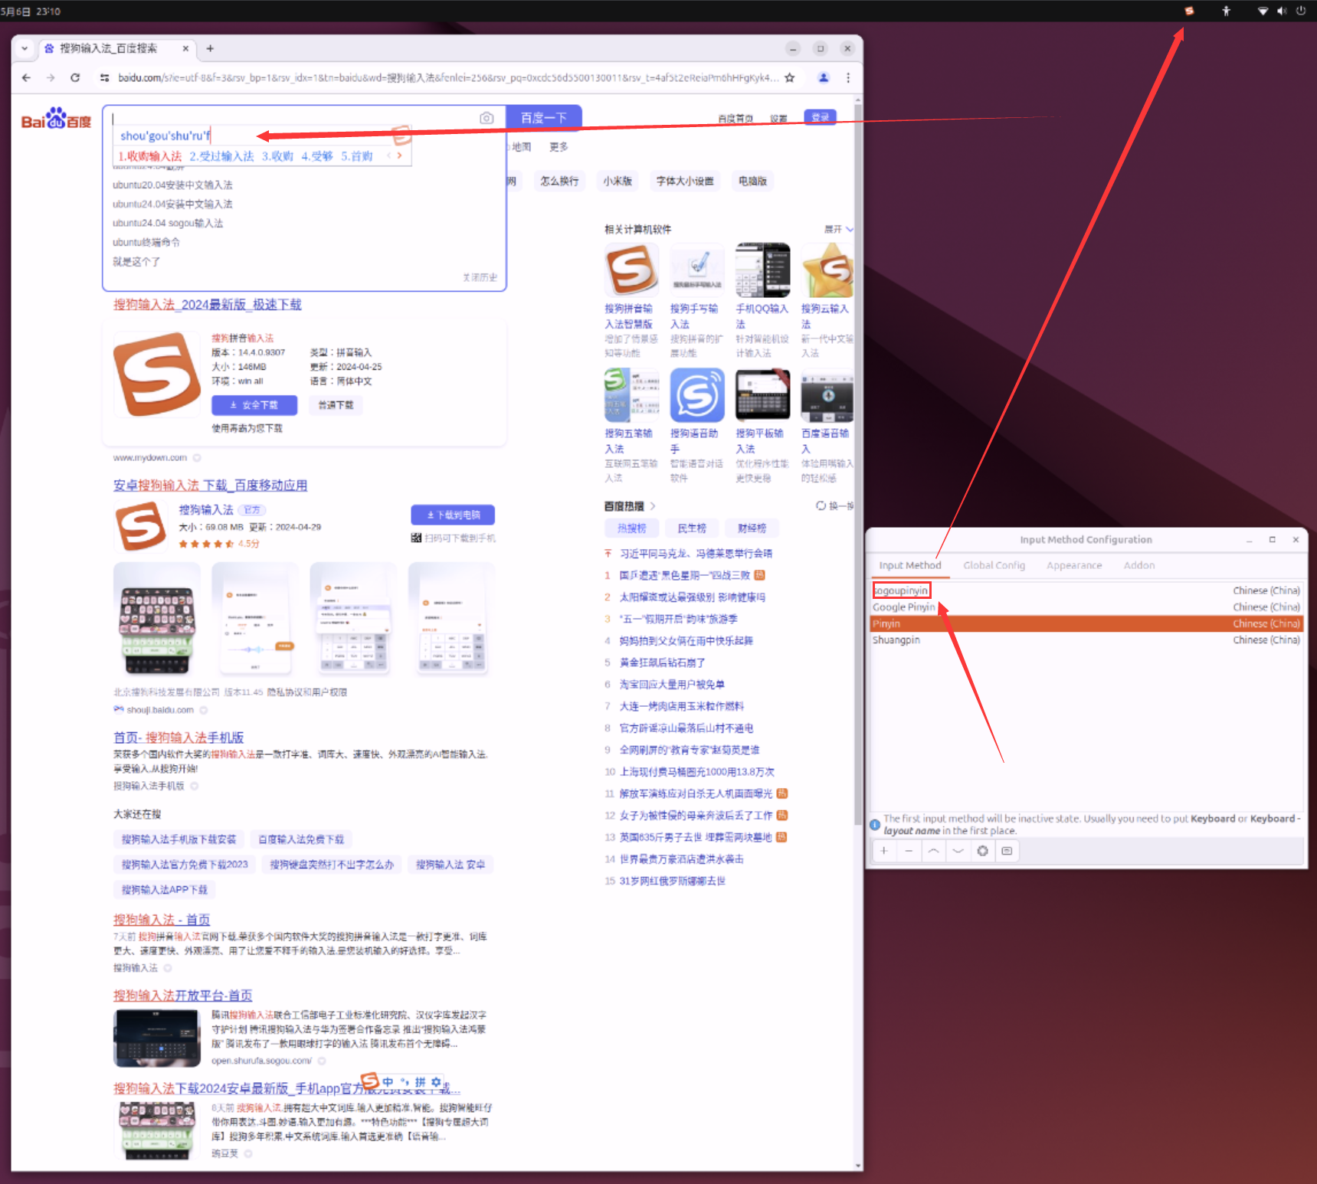Close the 搜狗输入法_百度搜索 tab
The height and width of the screenshot is (1184, 1317).
tap(185, 48)
